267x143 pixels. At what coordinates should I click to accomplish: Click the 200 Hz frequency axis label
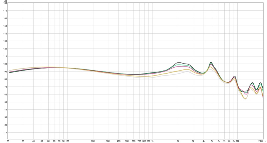pyautogui.click(x=93, y=141)
